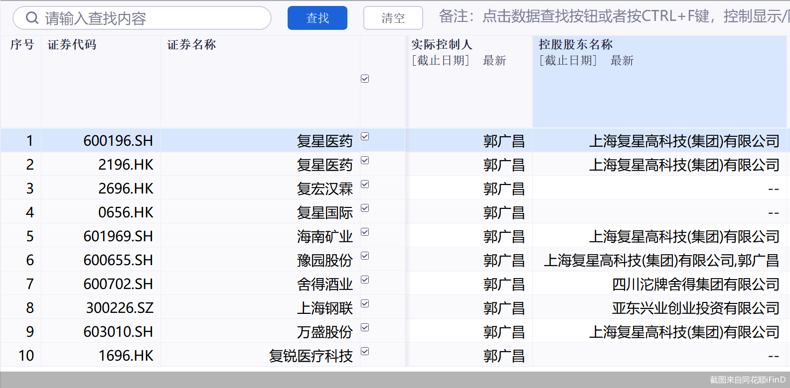790x388 pixels.
Task: Click row number 10 cell
Action: point(21,356)
